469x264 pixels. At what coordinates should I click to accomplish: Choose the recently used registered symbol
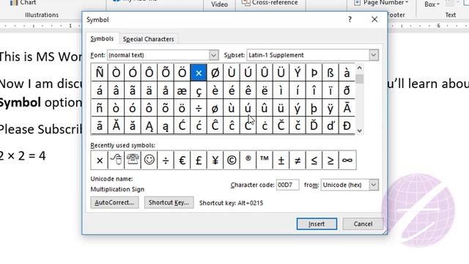coord(248,160)
